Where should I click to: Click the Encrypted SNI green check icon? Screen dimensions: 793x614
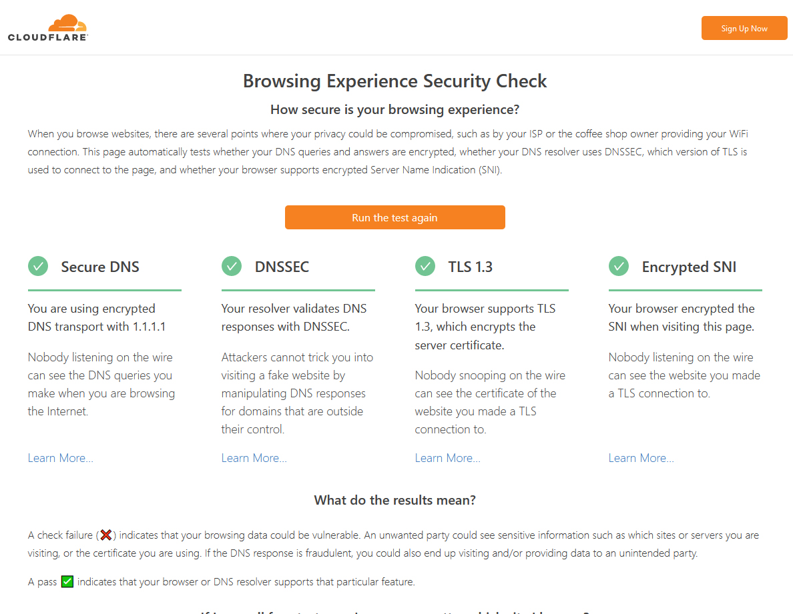click(x=619, y=266)
